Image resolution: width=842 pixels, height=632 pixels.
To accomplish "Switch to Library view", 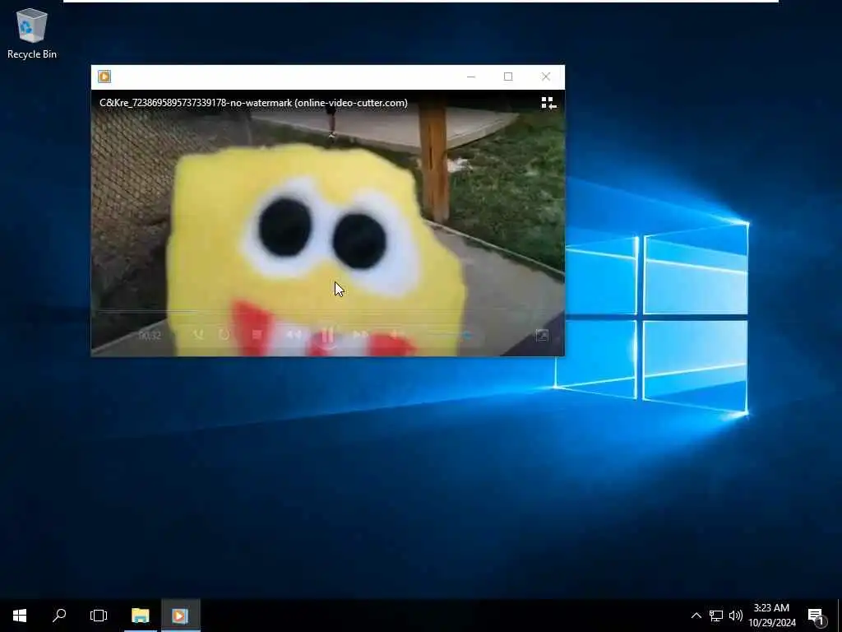I will pyautogui.click(x=548, y=103).
